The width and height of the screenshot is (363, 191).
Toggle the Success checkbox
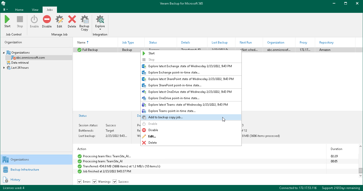[115, 181]
